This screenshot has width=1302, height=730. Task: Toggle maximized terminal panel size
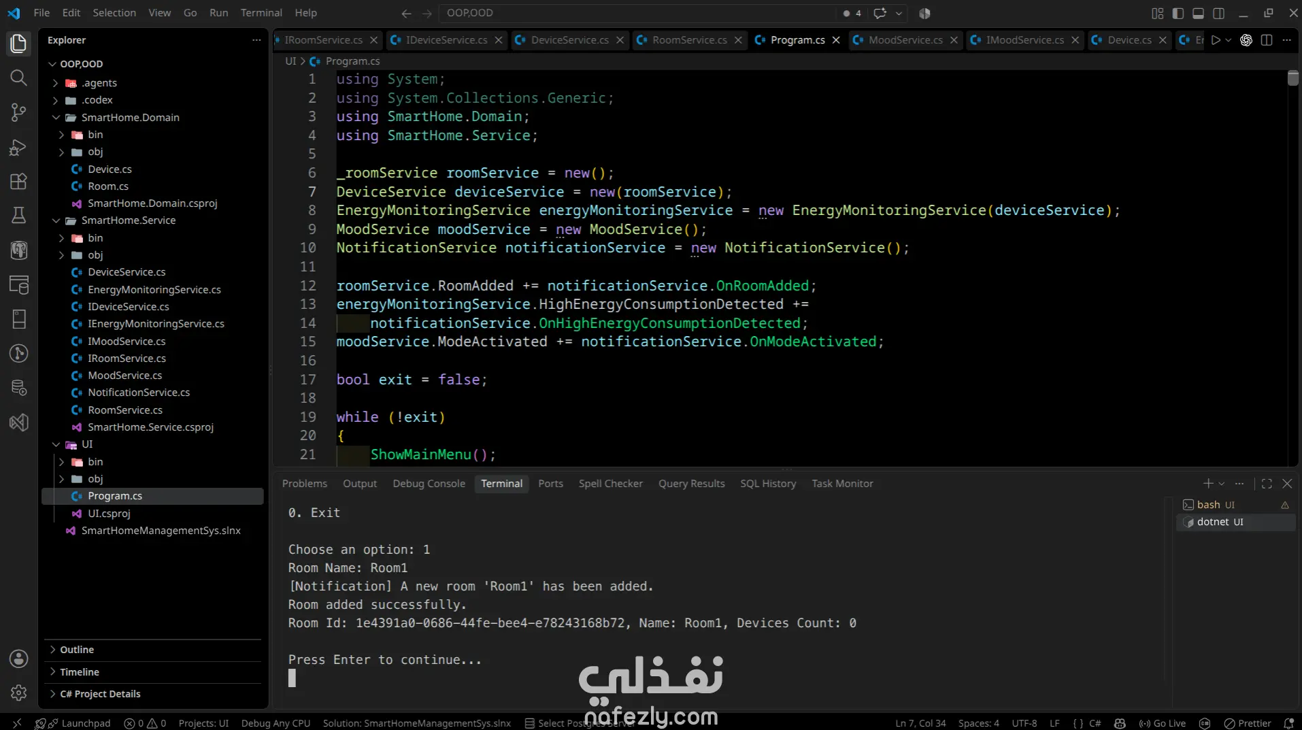[x=1266, y=484]
